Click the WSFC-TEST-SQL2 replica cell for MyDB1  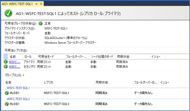point(56,104)
